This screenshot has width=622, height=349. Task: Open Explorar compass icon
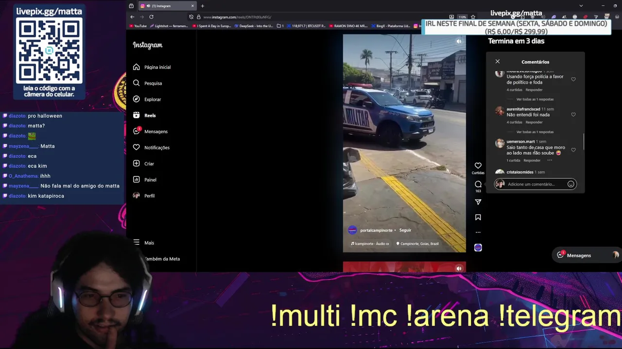pyautogui.click(x=137, y=99)
